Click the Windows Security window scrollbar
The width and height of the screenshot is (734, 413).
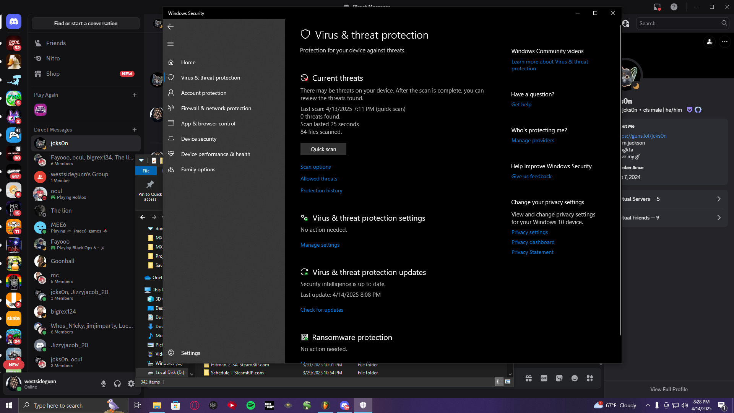click(620, 180)
